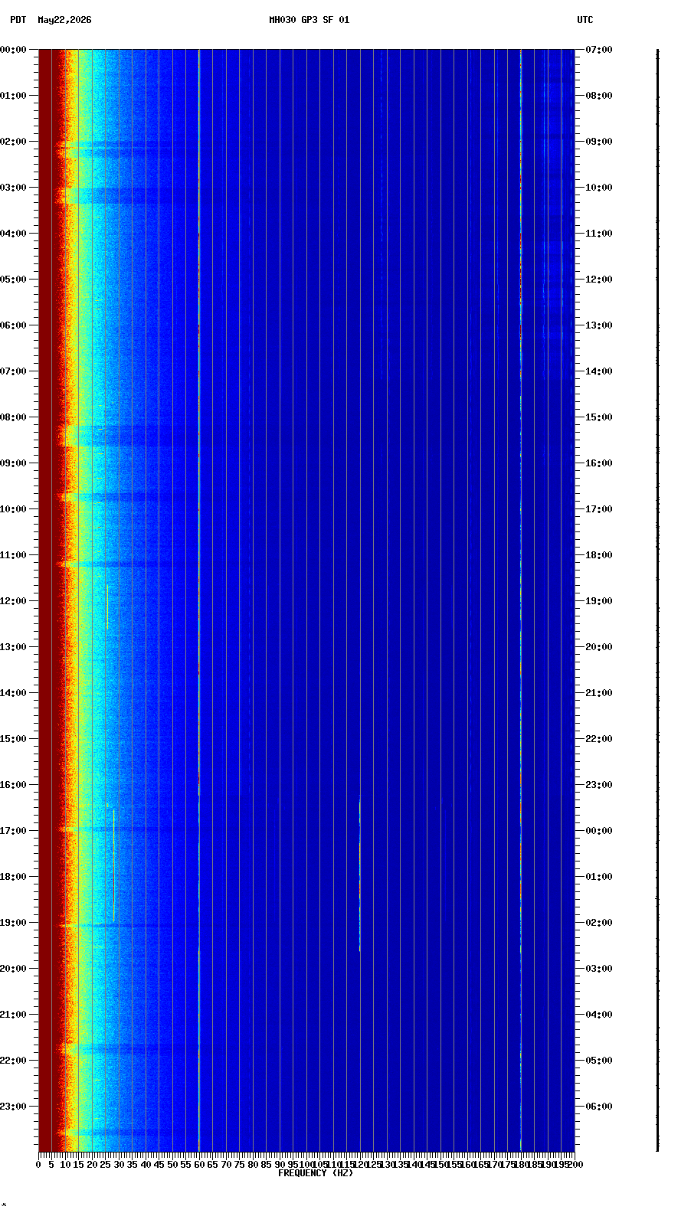
Task: Click the PDT time label '14:00'
Action: (13, 693)
